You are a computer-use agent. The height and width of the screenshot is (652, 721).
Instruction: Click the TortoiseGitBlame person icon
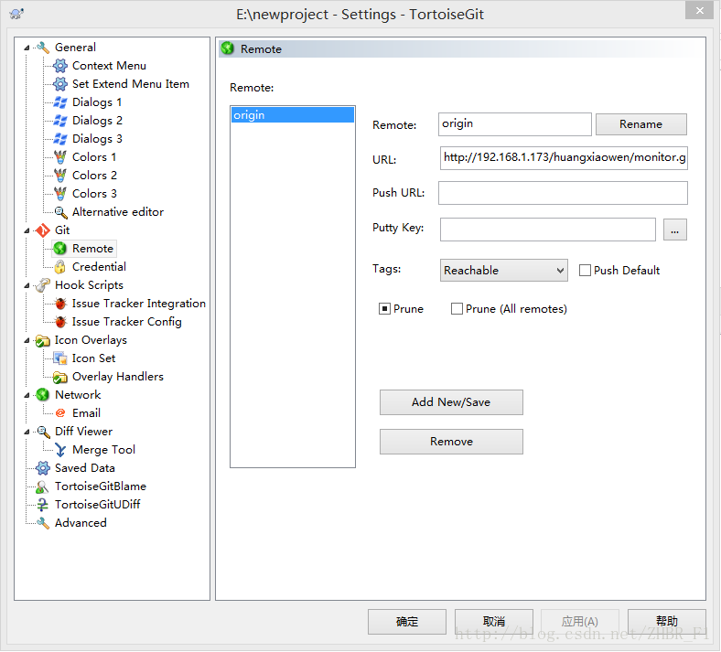click(43, 486)
